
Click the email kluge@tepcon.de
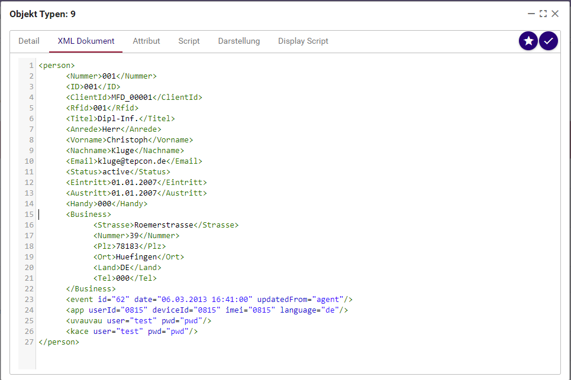[x=132, y=161]
